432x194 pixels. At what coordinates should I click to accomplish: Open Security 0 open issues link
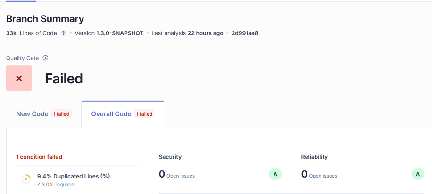click(x=177, y=175)
